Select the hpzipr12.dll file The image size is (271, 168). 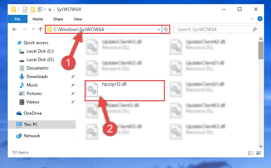point(124,91)
